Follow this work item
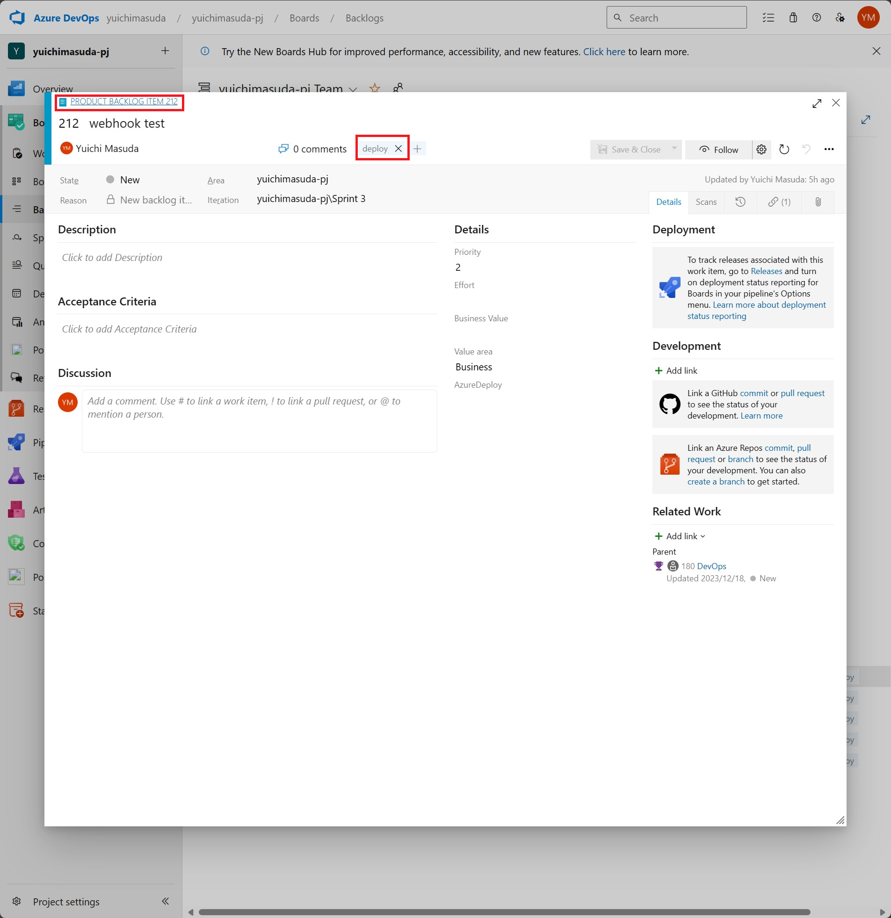Screen dimensions: 891x918 718,149
